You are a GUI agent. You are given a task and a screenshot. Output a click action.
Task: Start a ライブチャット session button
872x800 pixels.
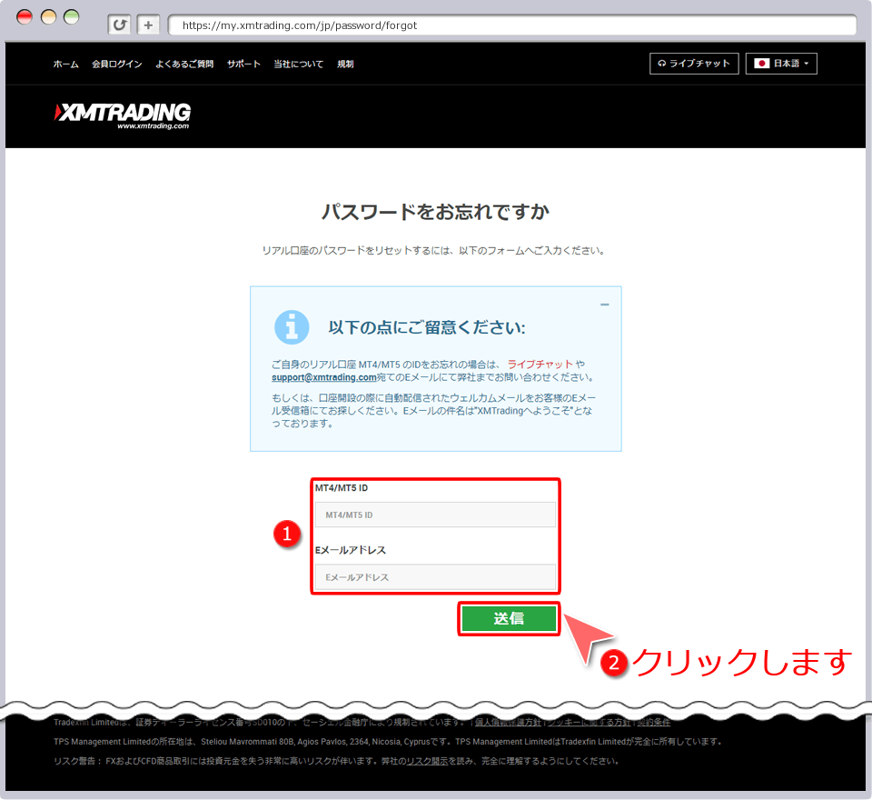(694, 64)
